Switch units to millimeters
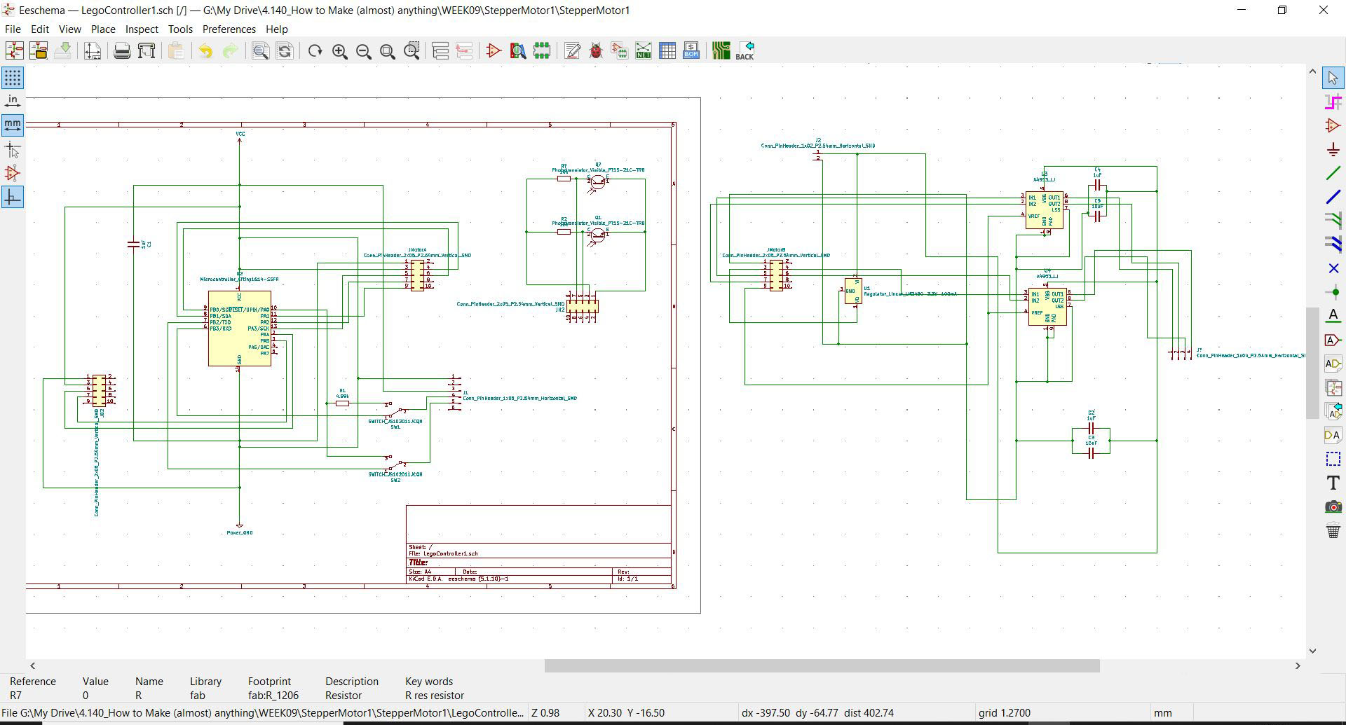 point(13,125)
